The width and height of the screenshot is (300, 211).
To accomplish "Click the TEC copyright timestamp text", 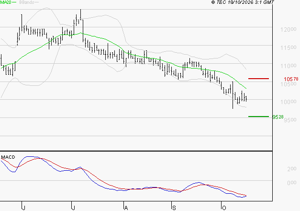I will click(x=243, y=2).
